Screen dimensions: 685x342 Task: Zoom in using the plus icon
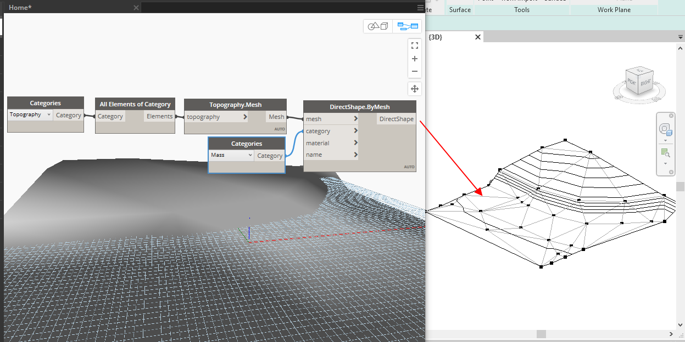pyautogui.click(x=415, y=59)
